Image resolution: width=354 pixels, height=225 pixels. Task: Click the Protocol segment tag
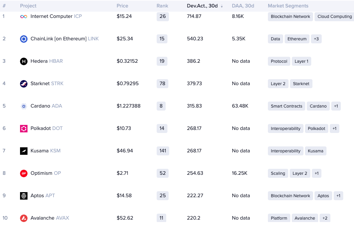(x=279, y=61)
